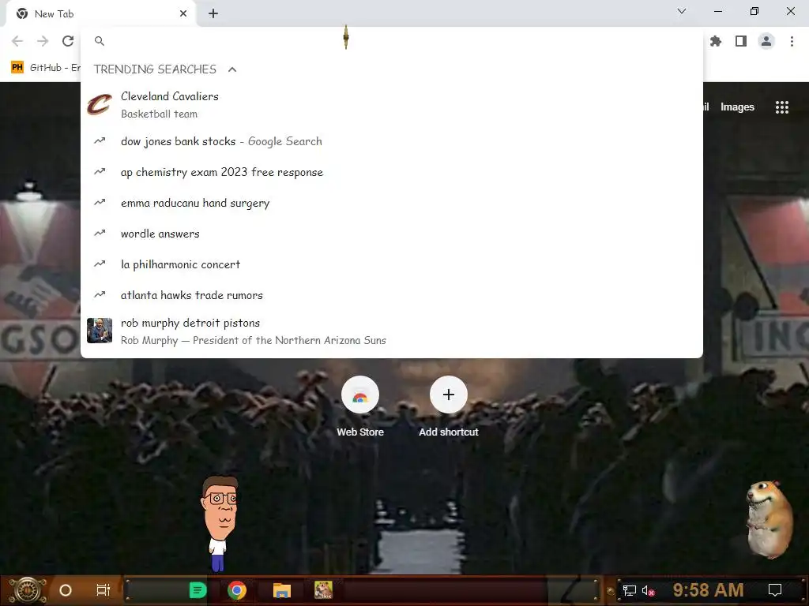Open the Images link
Image resolution: width=809 pixels, height=606 pixels.
tap(737, 107)
